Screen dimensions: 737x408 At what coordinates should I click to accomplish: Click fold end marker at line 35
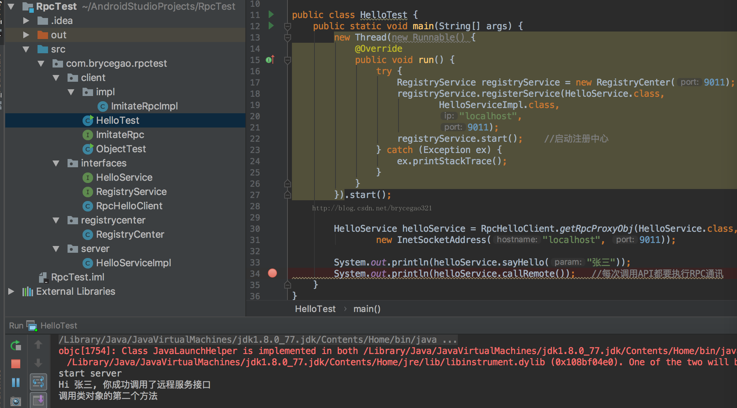coord(287,285)
